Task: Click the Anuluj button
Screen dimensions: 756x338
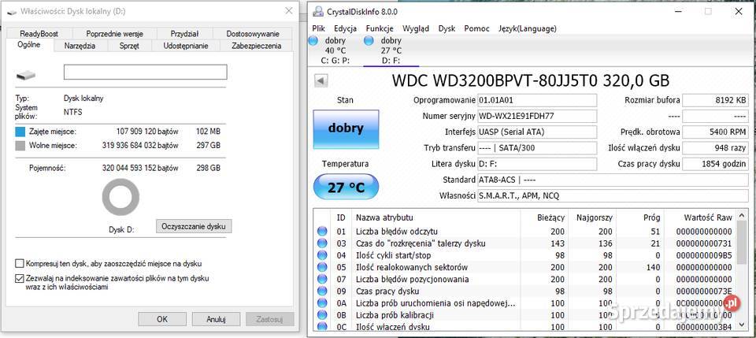Action: [216, 319]
